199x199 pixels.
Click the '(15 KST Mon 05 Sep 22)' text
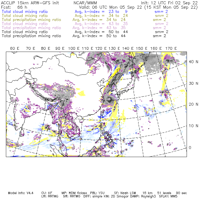coord(171,7)
